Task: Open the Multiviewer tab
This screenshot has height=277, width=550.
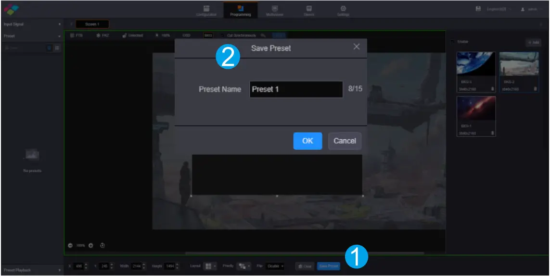Action: click(x=275, y=11)
